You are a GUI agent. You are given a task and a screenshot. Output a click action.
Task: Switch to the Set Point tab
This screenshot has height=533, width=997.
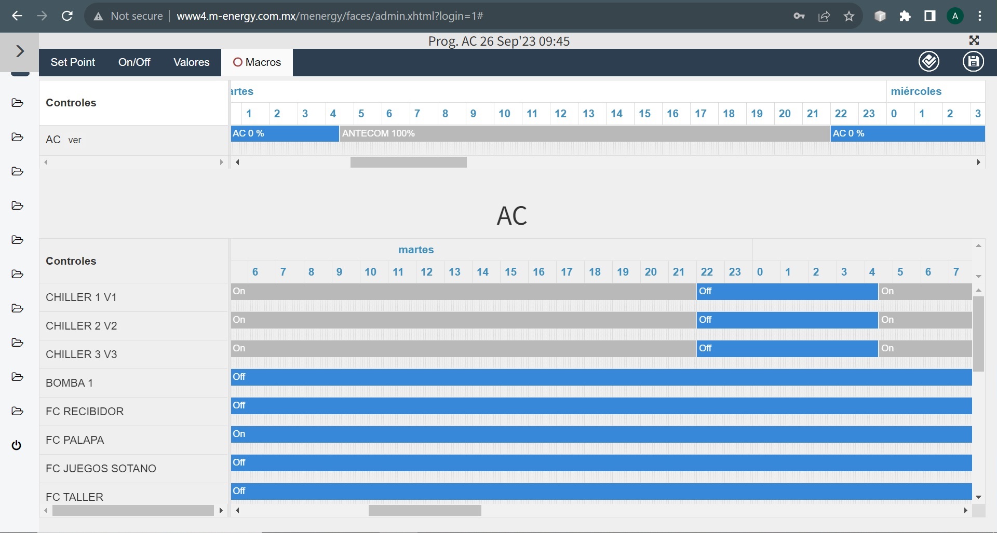[73, 62]
